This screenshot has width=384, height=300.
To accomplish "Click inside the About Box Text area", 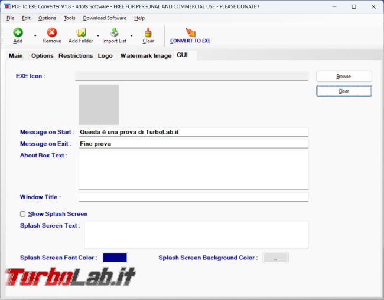I will tap(193, 170).
